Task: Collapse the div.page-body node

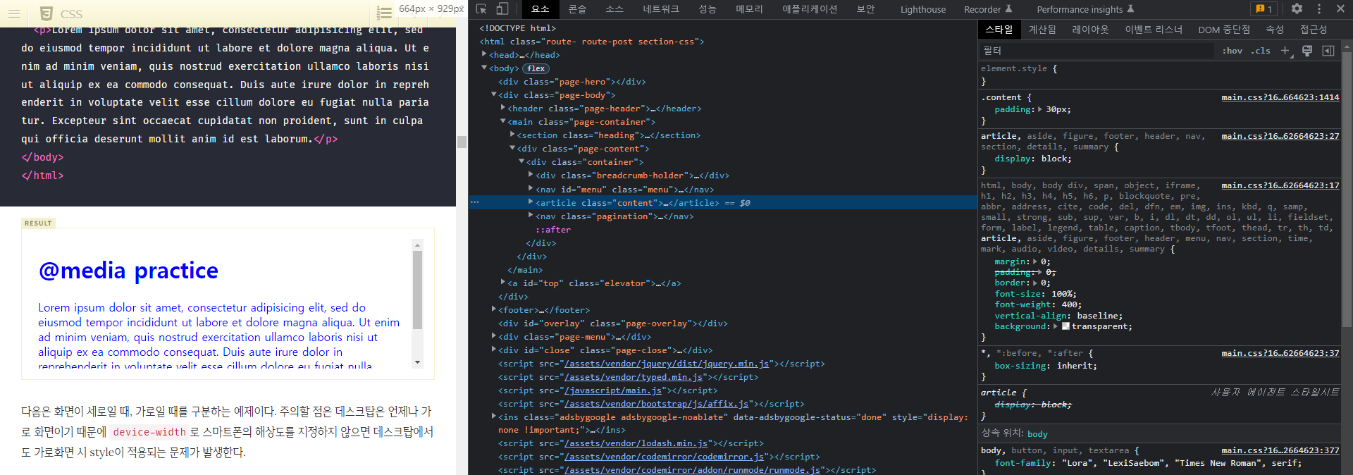Action: point(493,94)
